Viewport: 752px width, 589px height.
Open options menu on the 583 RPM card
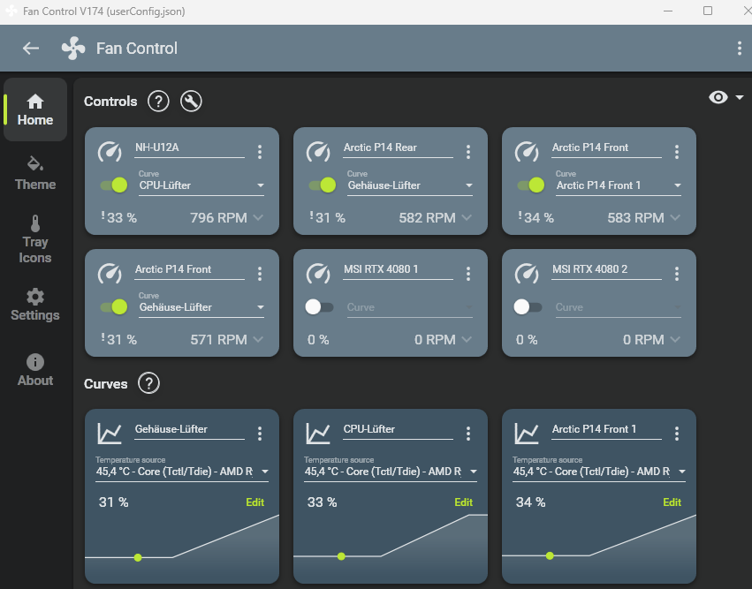(x=677, y=152)
